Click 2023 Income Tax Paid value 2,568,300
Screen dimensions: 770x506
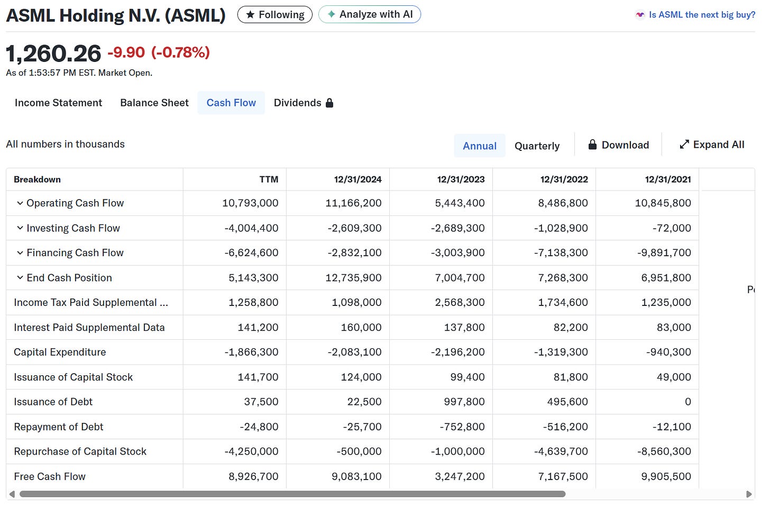click(x=460, y=302)
